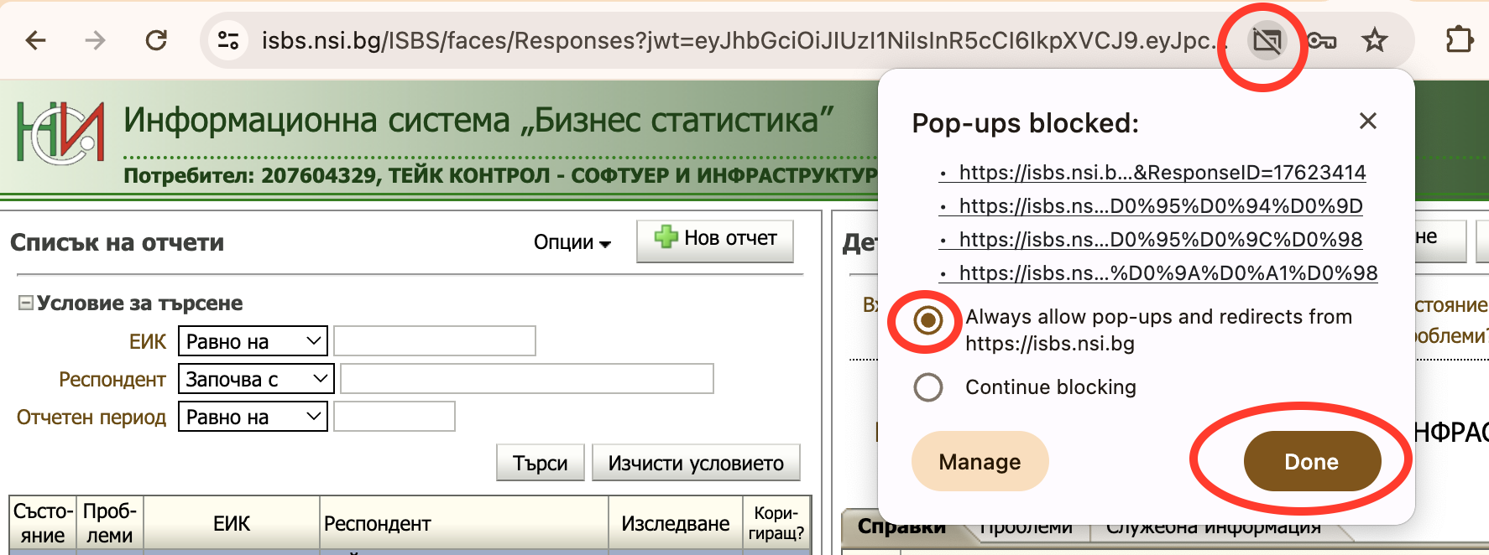This screenshot has height=555, width=1489.
Task: Switch to the Служебна информация tab
Action: pyautogui.click(x=1214, y=527)
